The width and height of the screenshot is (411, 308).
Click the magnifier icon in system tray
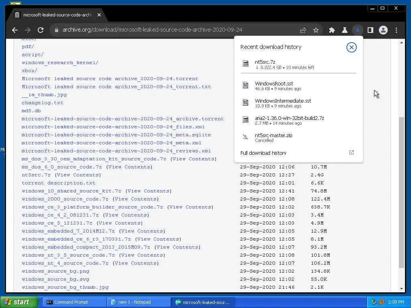[382, 302]
